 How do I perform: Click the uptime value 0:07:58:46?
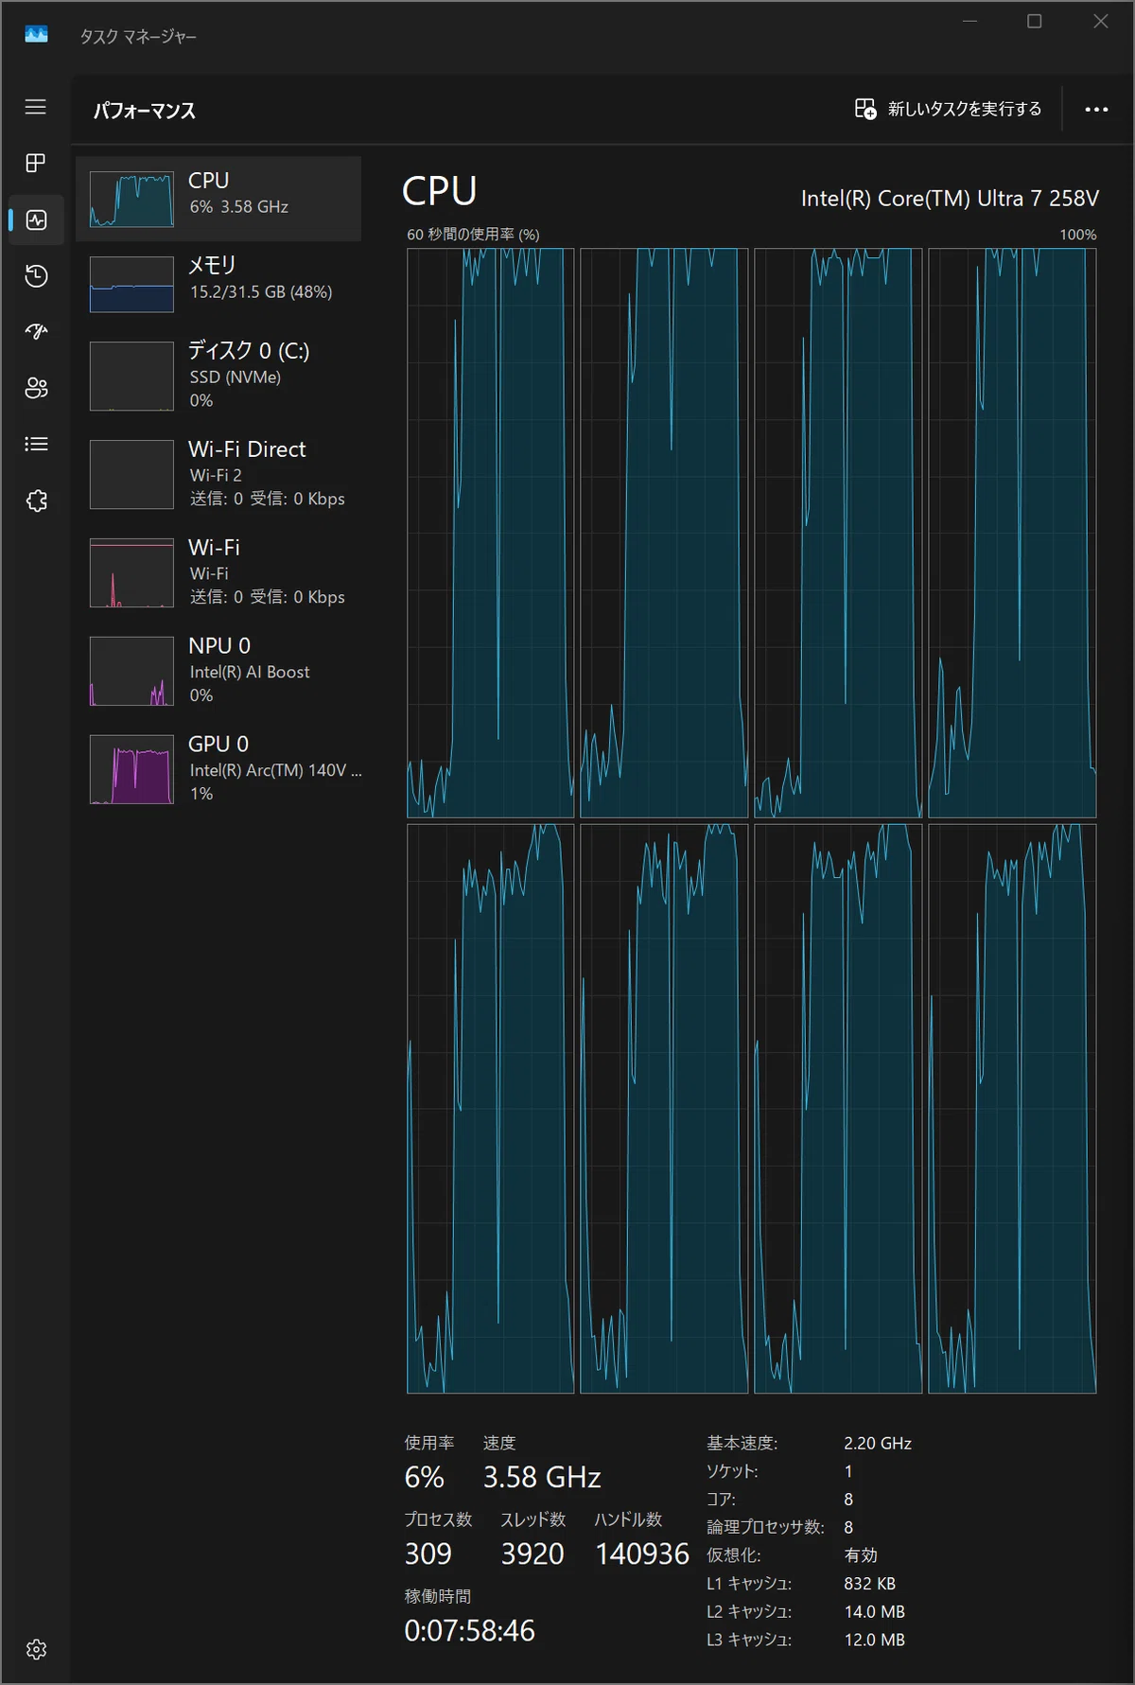click(469, 1630)
